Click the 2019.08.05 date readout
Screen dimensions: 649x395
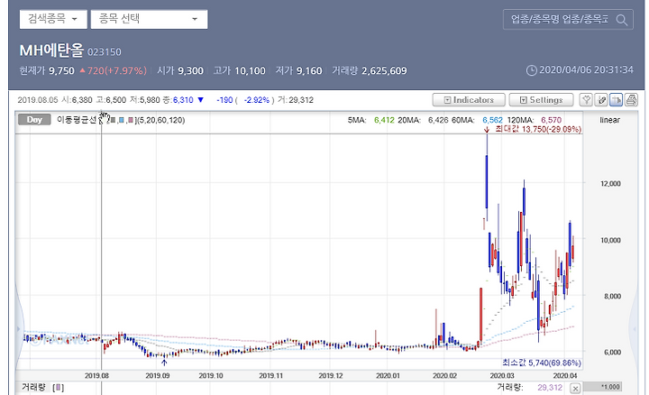coord(38,100)
